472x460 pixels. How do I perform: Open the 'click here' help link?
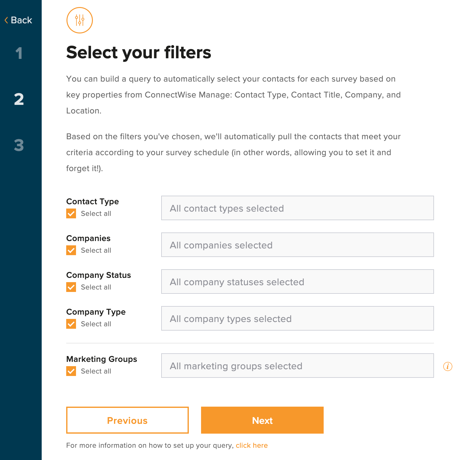(252, 445)
